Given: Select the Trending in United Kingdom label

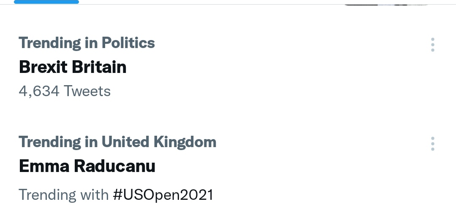Looking at the screenshot, I should point(117,142).
